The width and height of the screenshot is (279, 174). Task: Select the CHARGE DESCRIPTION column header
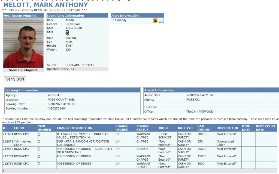coord(75,128)
